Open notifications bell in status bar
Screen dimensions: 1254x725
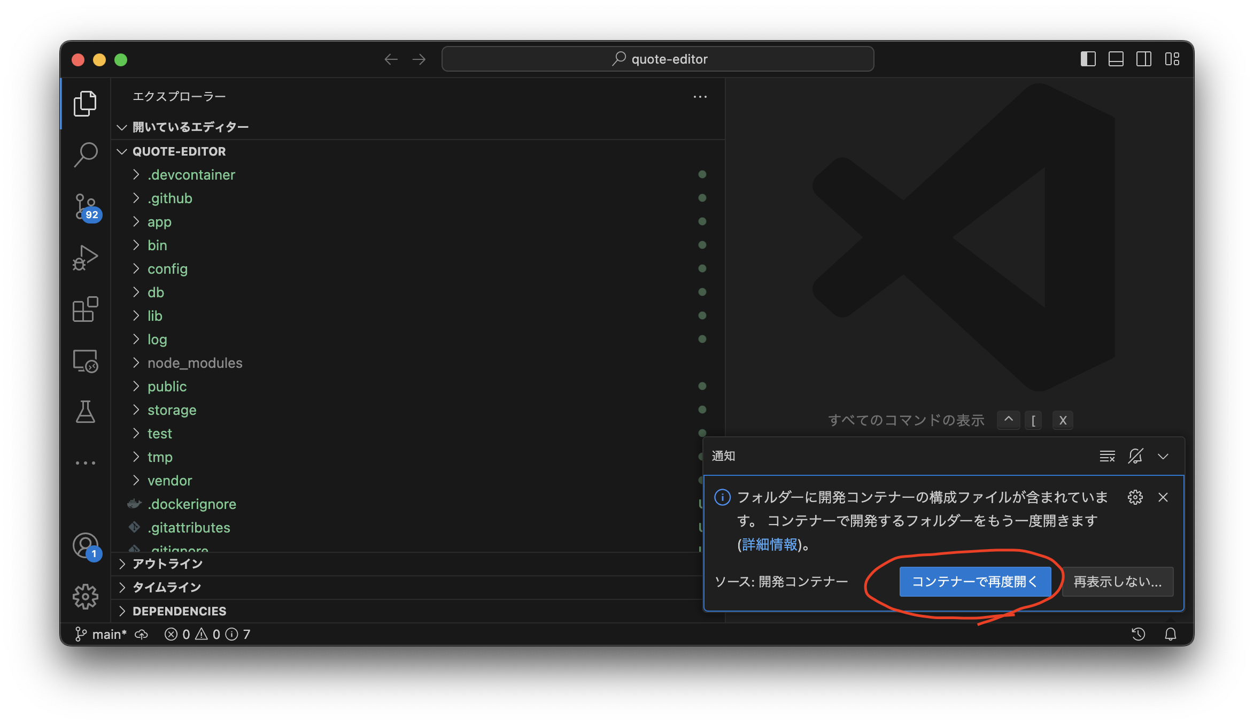[1170, 634]
